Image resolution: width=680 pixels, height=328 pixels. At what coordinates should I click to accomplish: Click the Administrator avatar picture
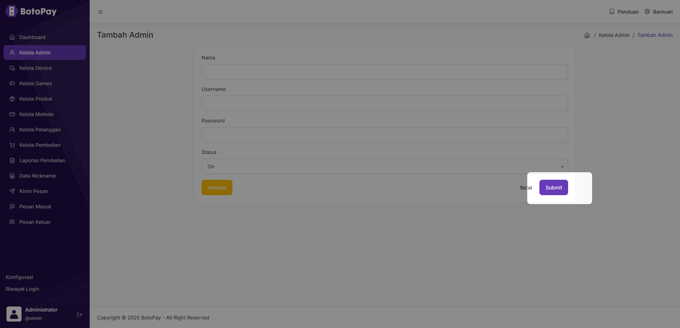click(14, 314)
